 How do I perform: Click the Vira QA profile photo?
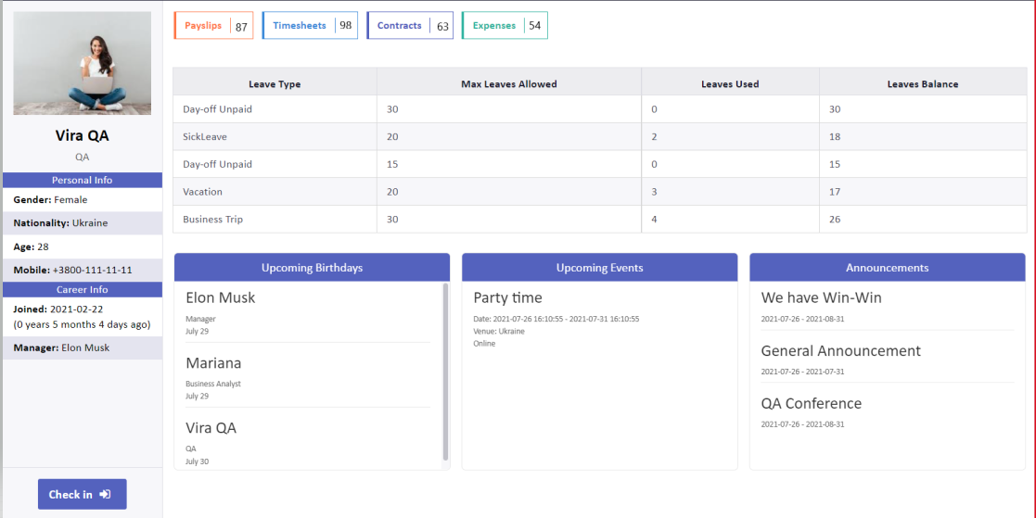point(83,63)
